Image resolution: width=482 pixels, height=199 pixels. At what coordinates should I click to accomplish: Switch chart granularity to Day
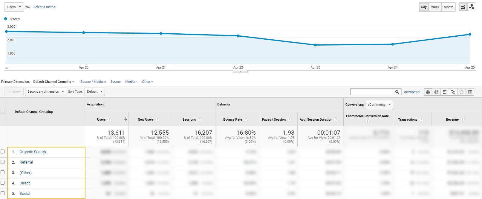(424, 7)
